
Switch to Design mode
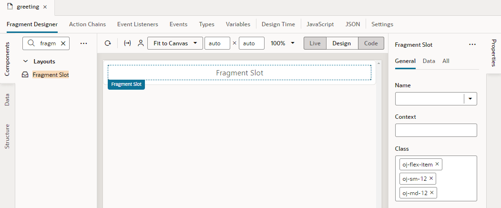(x=342, y=43)
